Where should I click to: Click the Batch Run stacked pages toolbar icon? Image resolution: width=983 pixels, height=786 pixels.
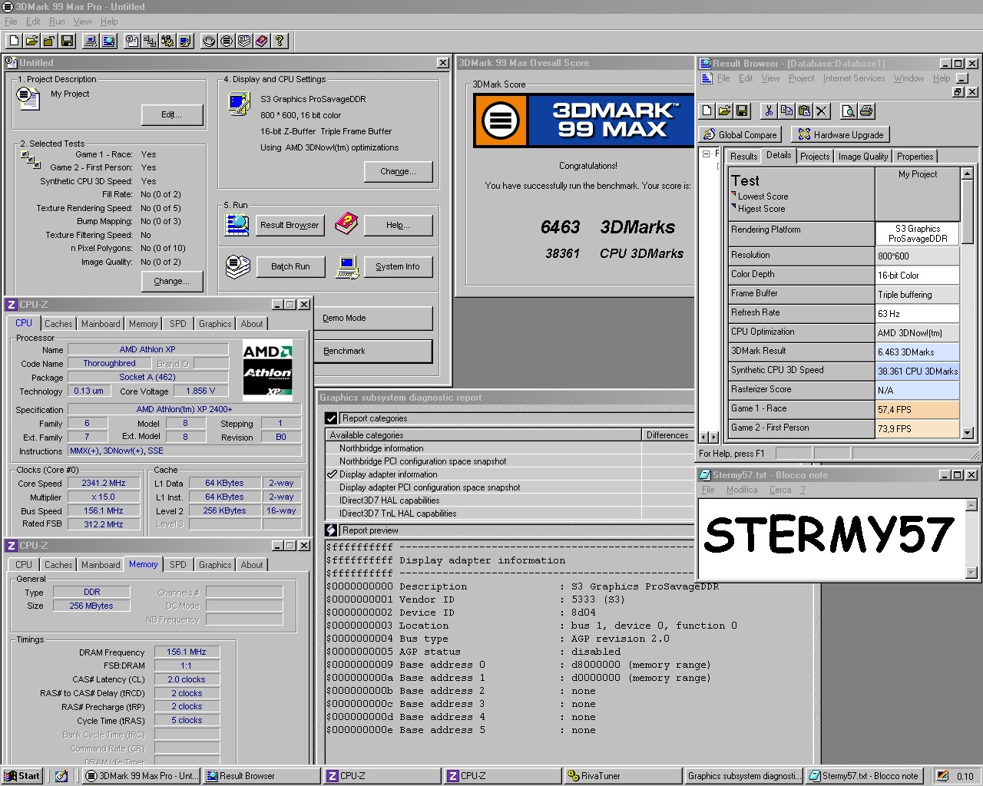[244, 41]
